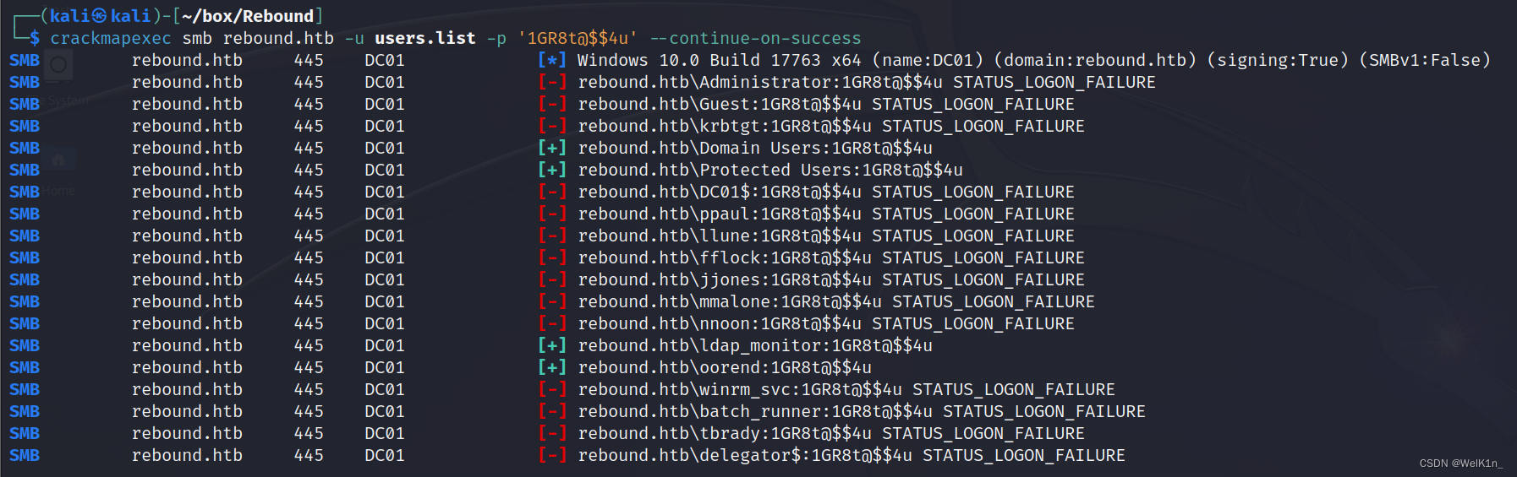The height and width of the screenshot is (477, 1517).
Task: Select the winrm_svc login failure line
Action: coord(562,389)
